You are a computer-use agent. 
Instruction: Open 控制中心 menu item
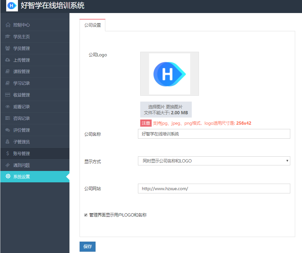pyautogui.click(x=35, y=25)
